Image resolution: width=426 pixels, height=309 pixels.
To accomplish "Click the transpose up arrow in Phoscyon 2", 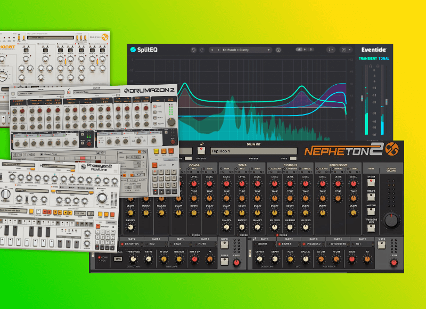I will [59, 212].
